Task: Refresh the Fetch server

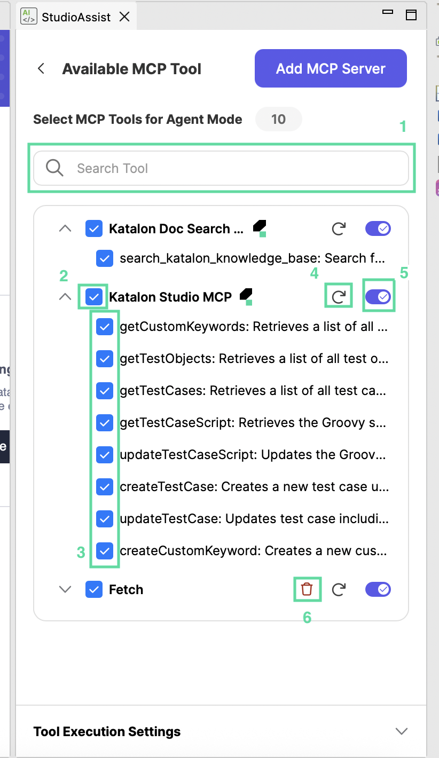Action: [x=338, y=589]
